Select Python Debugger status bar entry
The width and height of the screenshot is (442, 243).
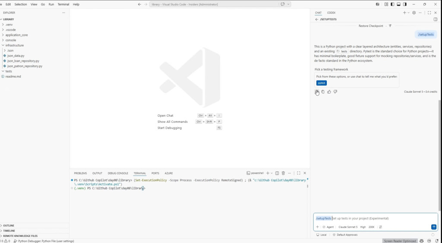(x=44, y=241)
